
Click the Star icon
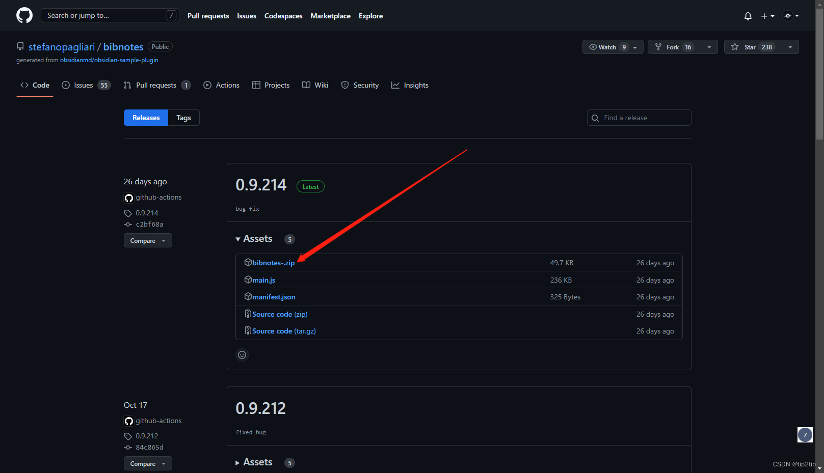click(735, 47)
